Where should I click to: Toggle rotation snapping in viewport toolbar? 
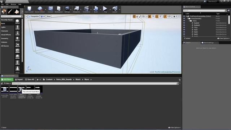[157, 17]
